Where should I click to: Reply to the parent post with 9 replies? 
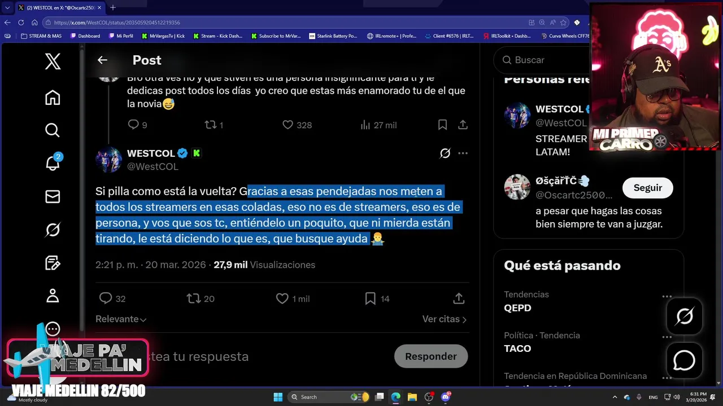(x=137, y=125)
